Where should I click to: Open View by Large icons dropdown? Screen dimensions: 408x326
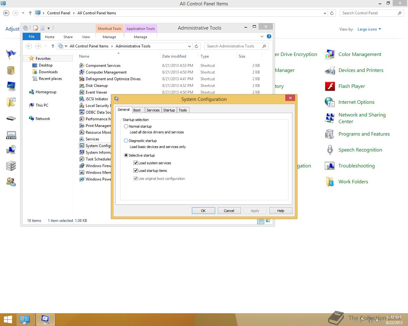[x=369, y=29]
